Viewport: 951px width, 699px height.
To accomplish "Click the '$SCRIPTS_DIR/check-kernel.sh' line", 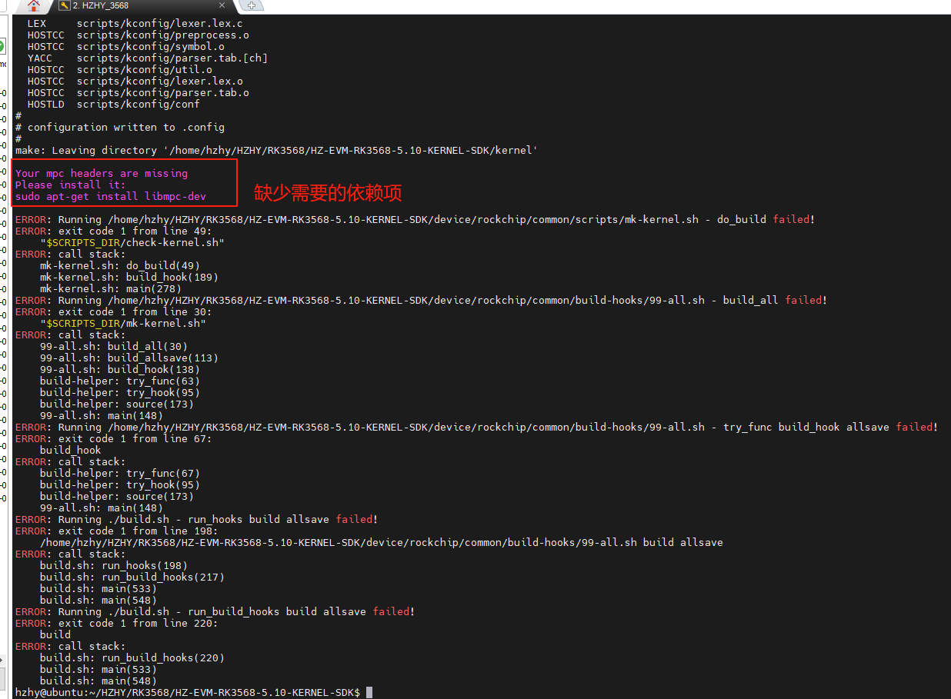I will [132, 243].
